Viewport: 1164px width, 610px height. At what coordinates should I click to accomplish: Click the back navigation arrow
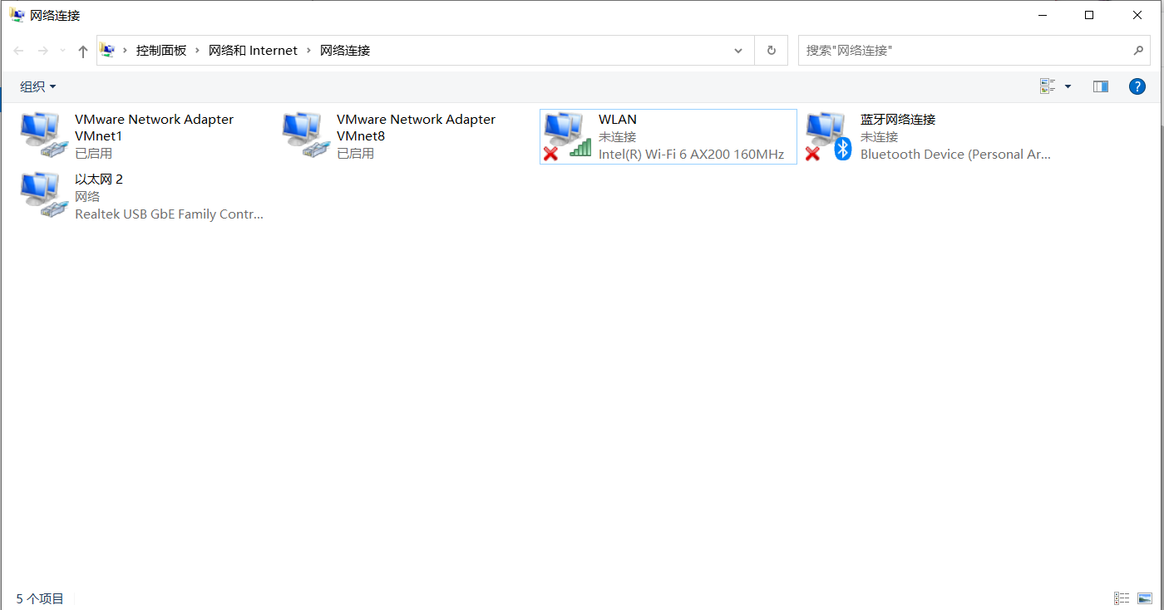18,50
